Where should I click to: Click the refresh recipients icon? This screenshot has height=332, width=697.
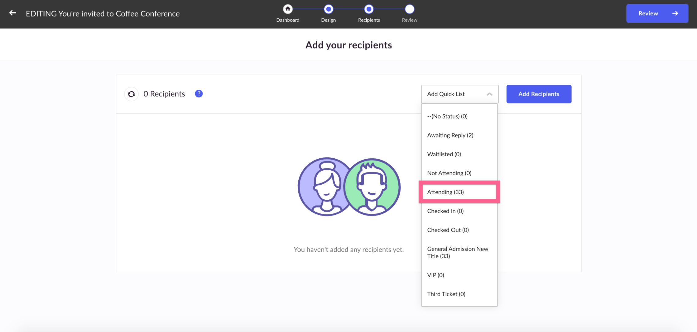(x=132, y=94)
